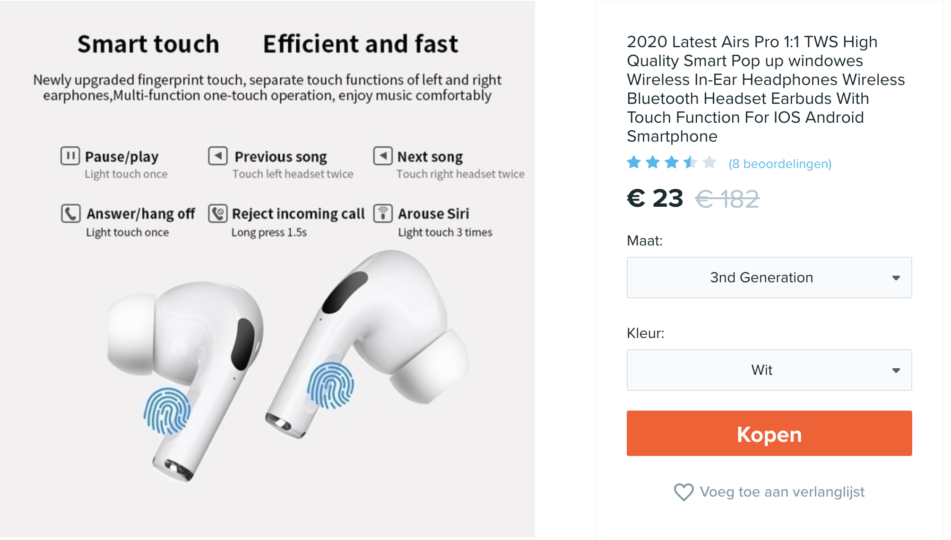Click the Next song icon

coord(383,156)
